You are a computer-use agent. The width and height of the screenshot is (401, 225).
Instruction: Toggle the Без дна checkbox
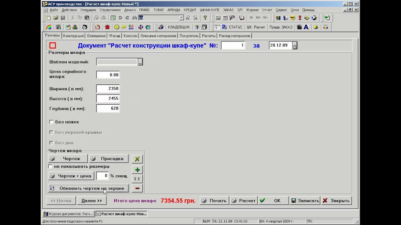click(51, 143)
